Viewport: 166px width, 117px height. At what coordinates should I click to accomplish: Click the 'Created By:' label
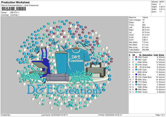coord(6,115)
